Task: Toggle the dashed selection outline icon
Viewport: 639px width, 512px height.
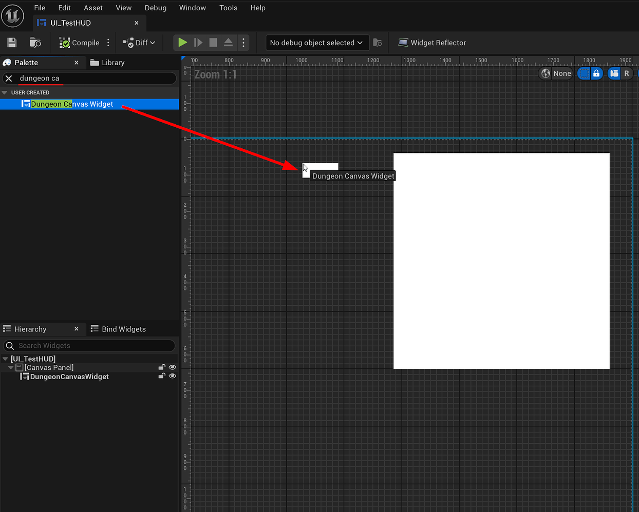Action: tap(584, 73)
